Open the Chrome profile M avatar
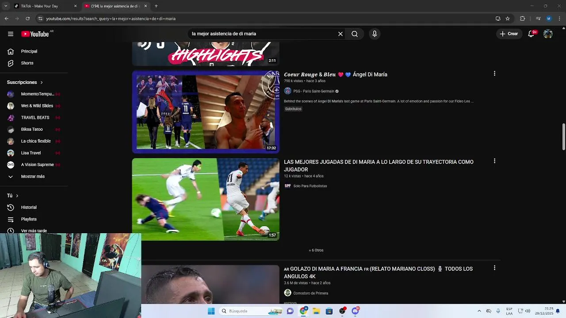Image resolution: width=566 pixels, height=318 pixels. 549,19
